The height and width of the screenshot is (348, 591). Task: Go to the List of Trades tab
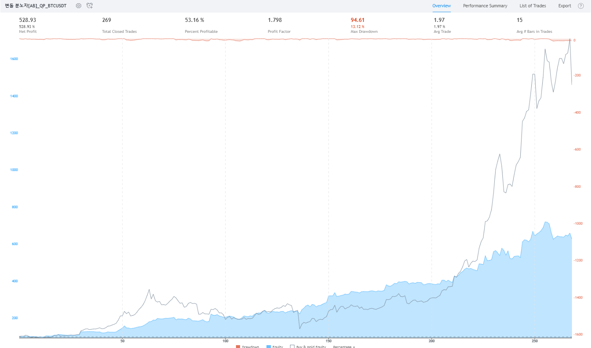pos(533,6)
